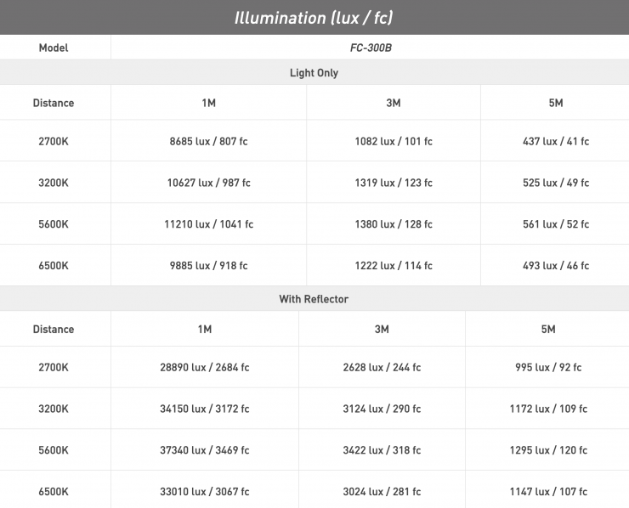Click the 1295 lux / 120 fc value

tap(548, 450)
